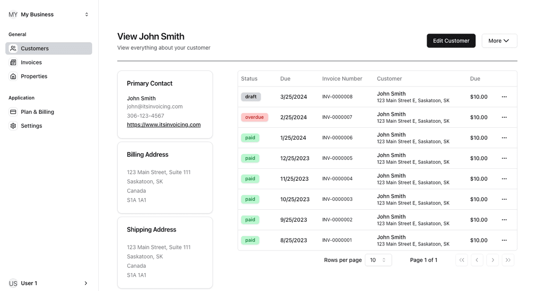
Task: Click the Properties house icon in sidebar
Action: click(13, 76)
